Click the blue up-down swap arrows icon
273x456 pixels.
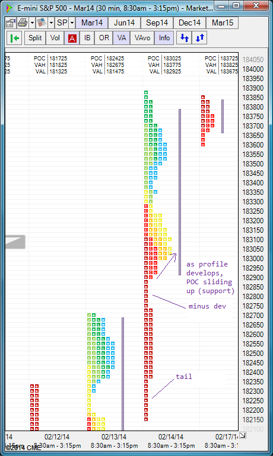[200, 38]
